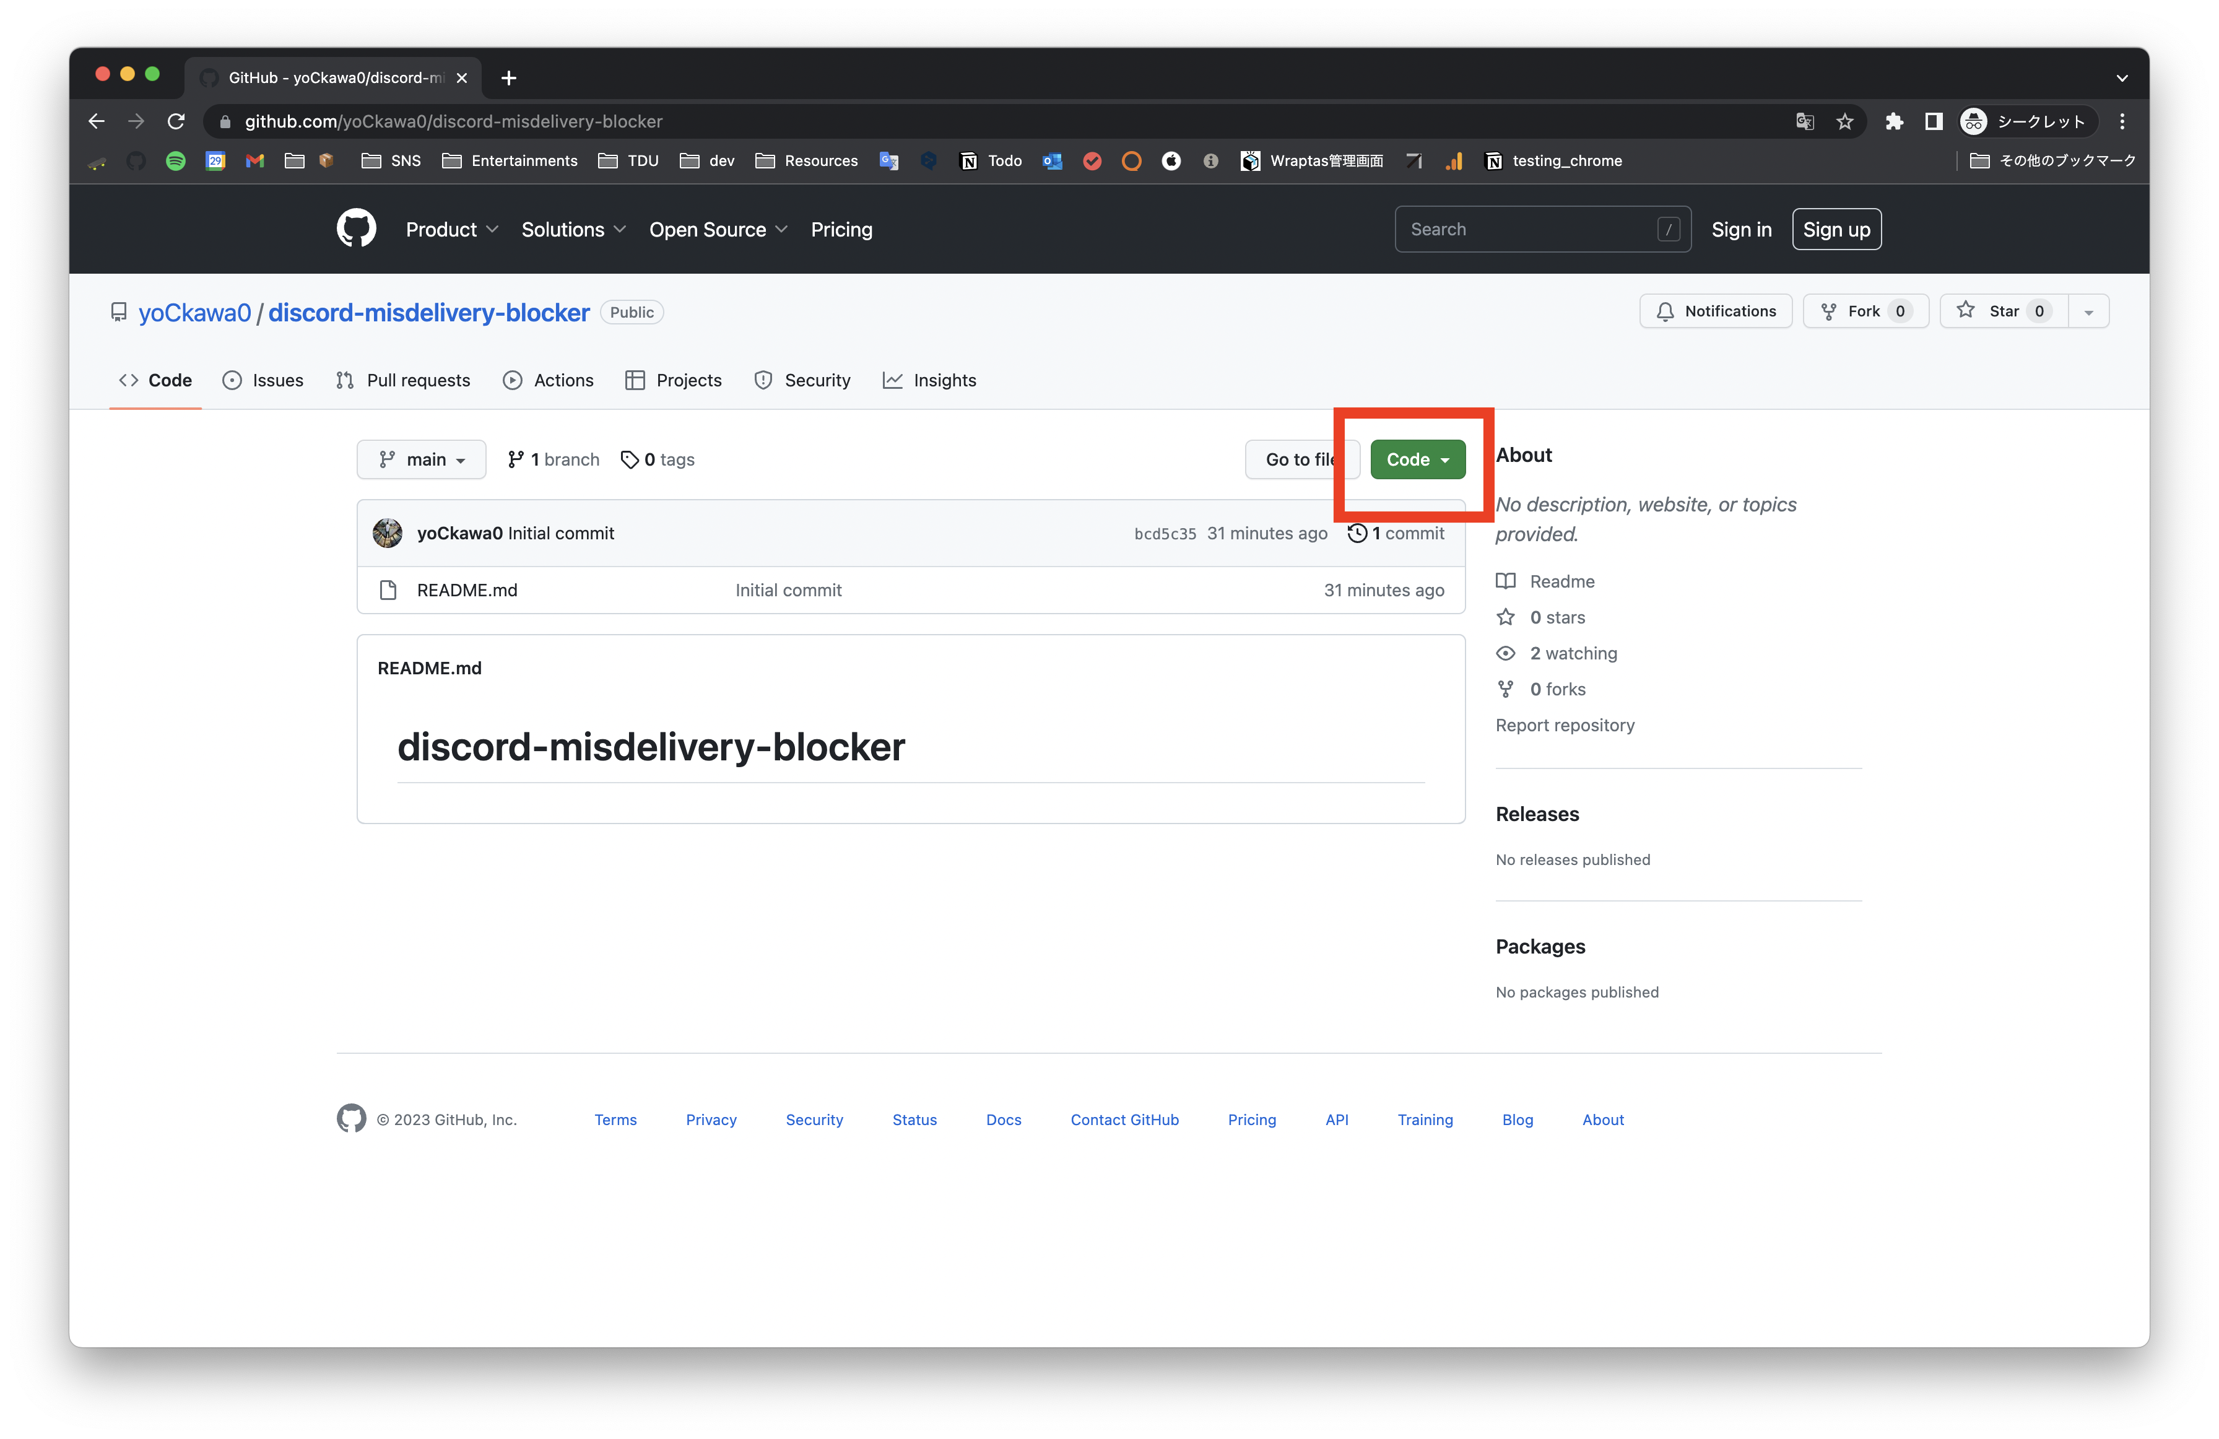
Task: Open the main branch dropdown
Action: (422, 460)
